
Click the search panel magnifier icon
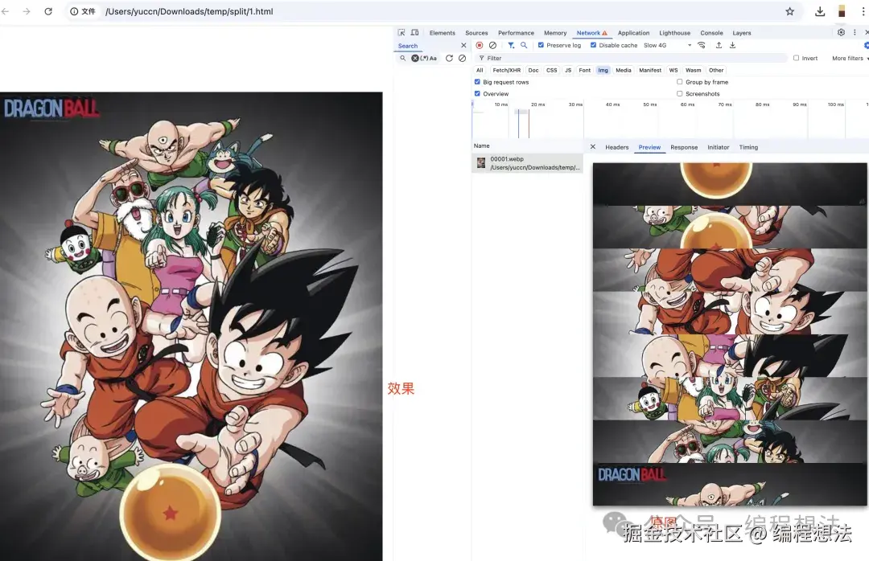(x=403, y=58)
